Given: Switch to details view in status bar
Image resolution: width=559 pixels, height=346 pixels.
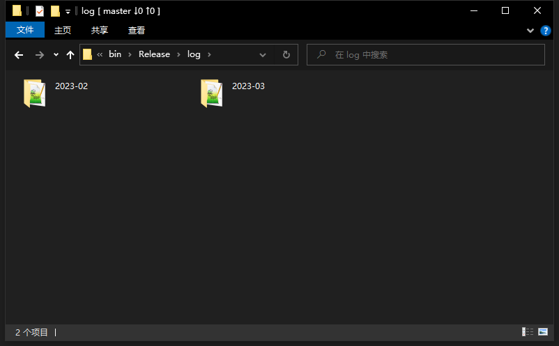Looking at the screenshot, I should [x=528, y=333].
